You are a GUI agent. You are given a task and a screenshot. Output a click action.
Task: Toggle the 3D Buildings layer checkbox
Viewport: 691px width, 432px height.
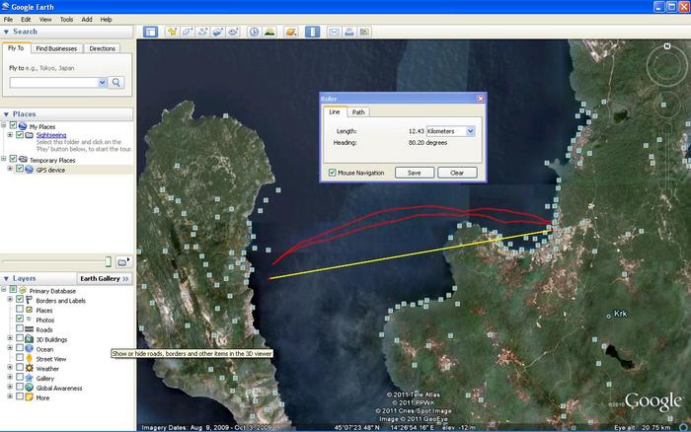click(x=20, y=339)
